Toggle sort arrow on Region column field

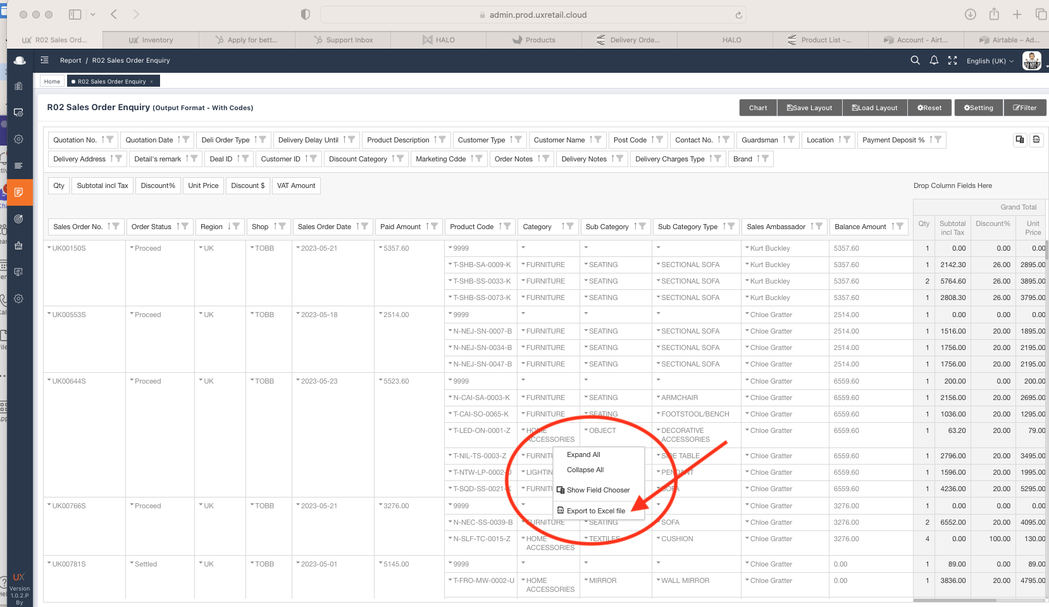tap(229, 227)
